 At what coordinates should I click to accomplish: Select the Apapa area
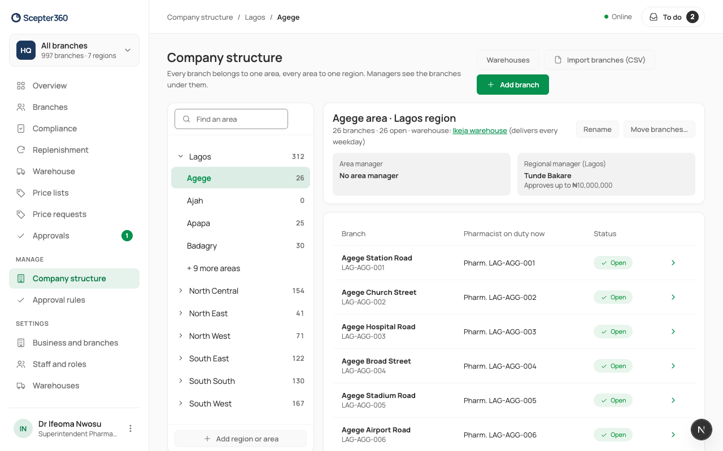(x=241, y=223)
